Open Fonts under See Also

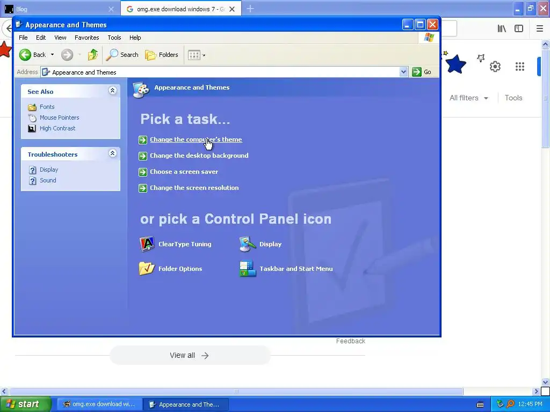pyautogui.click(x=47, y=107)
